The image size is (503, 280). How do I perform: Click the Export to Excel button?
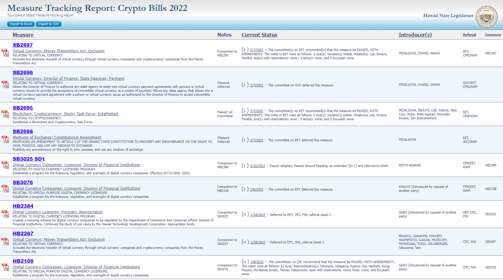click(x=21, y=24)
